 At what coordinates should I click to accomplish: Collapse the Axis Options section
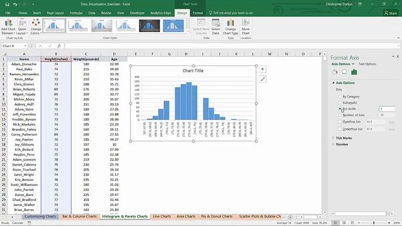pyautogui.click(x=334, y=83)
